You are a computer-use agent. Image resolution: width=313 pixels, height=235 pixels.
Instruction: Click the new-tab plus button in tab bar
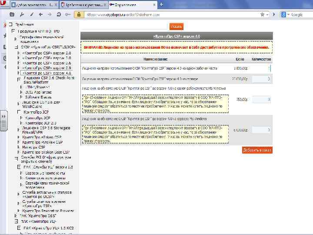pos(161,5)
